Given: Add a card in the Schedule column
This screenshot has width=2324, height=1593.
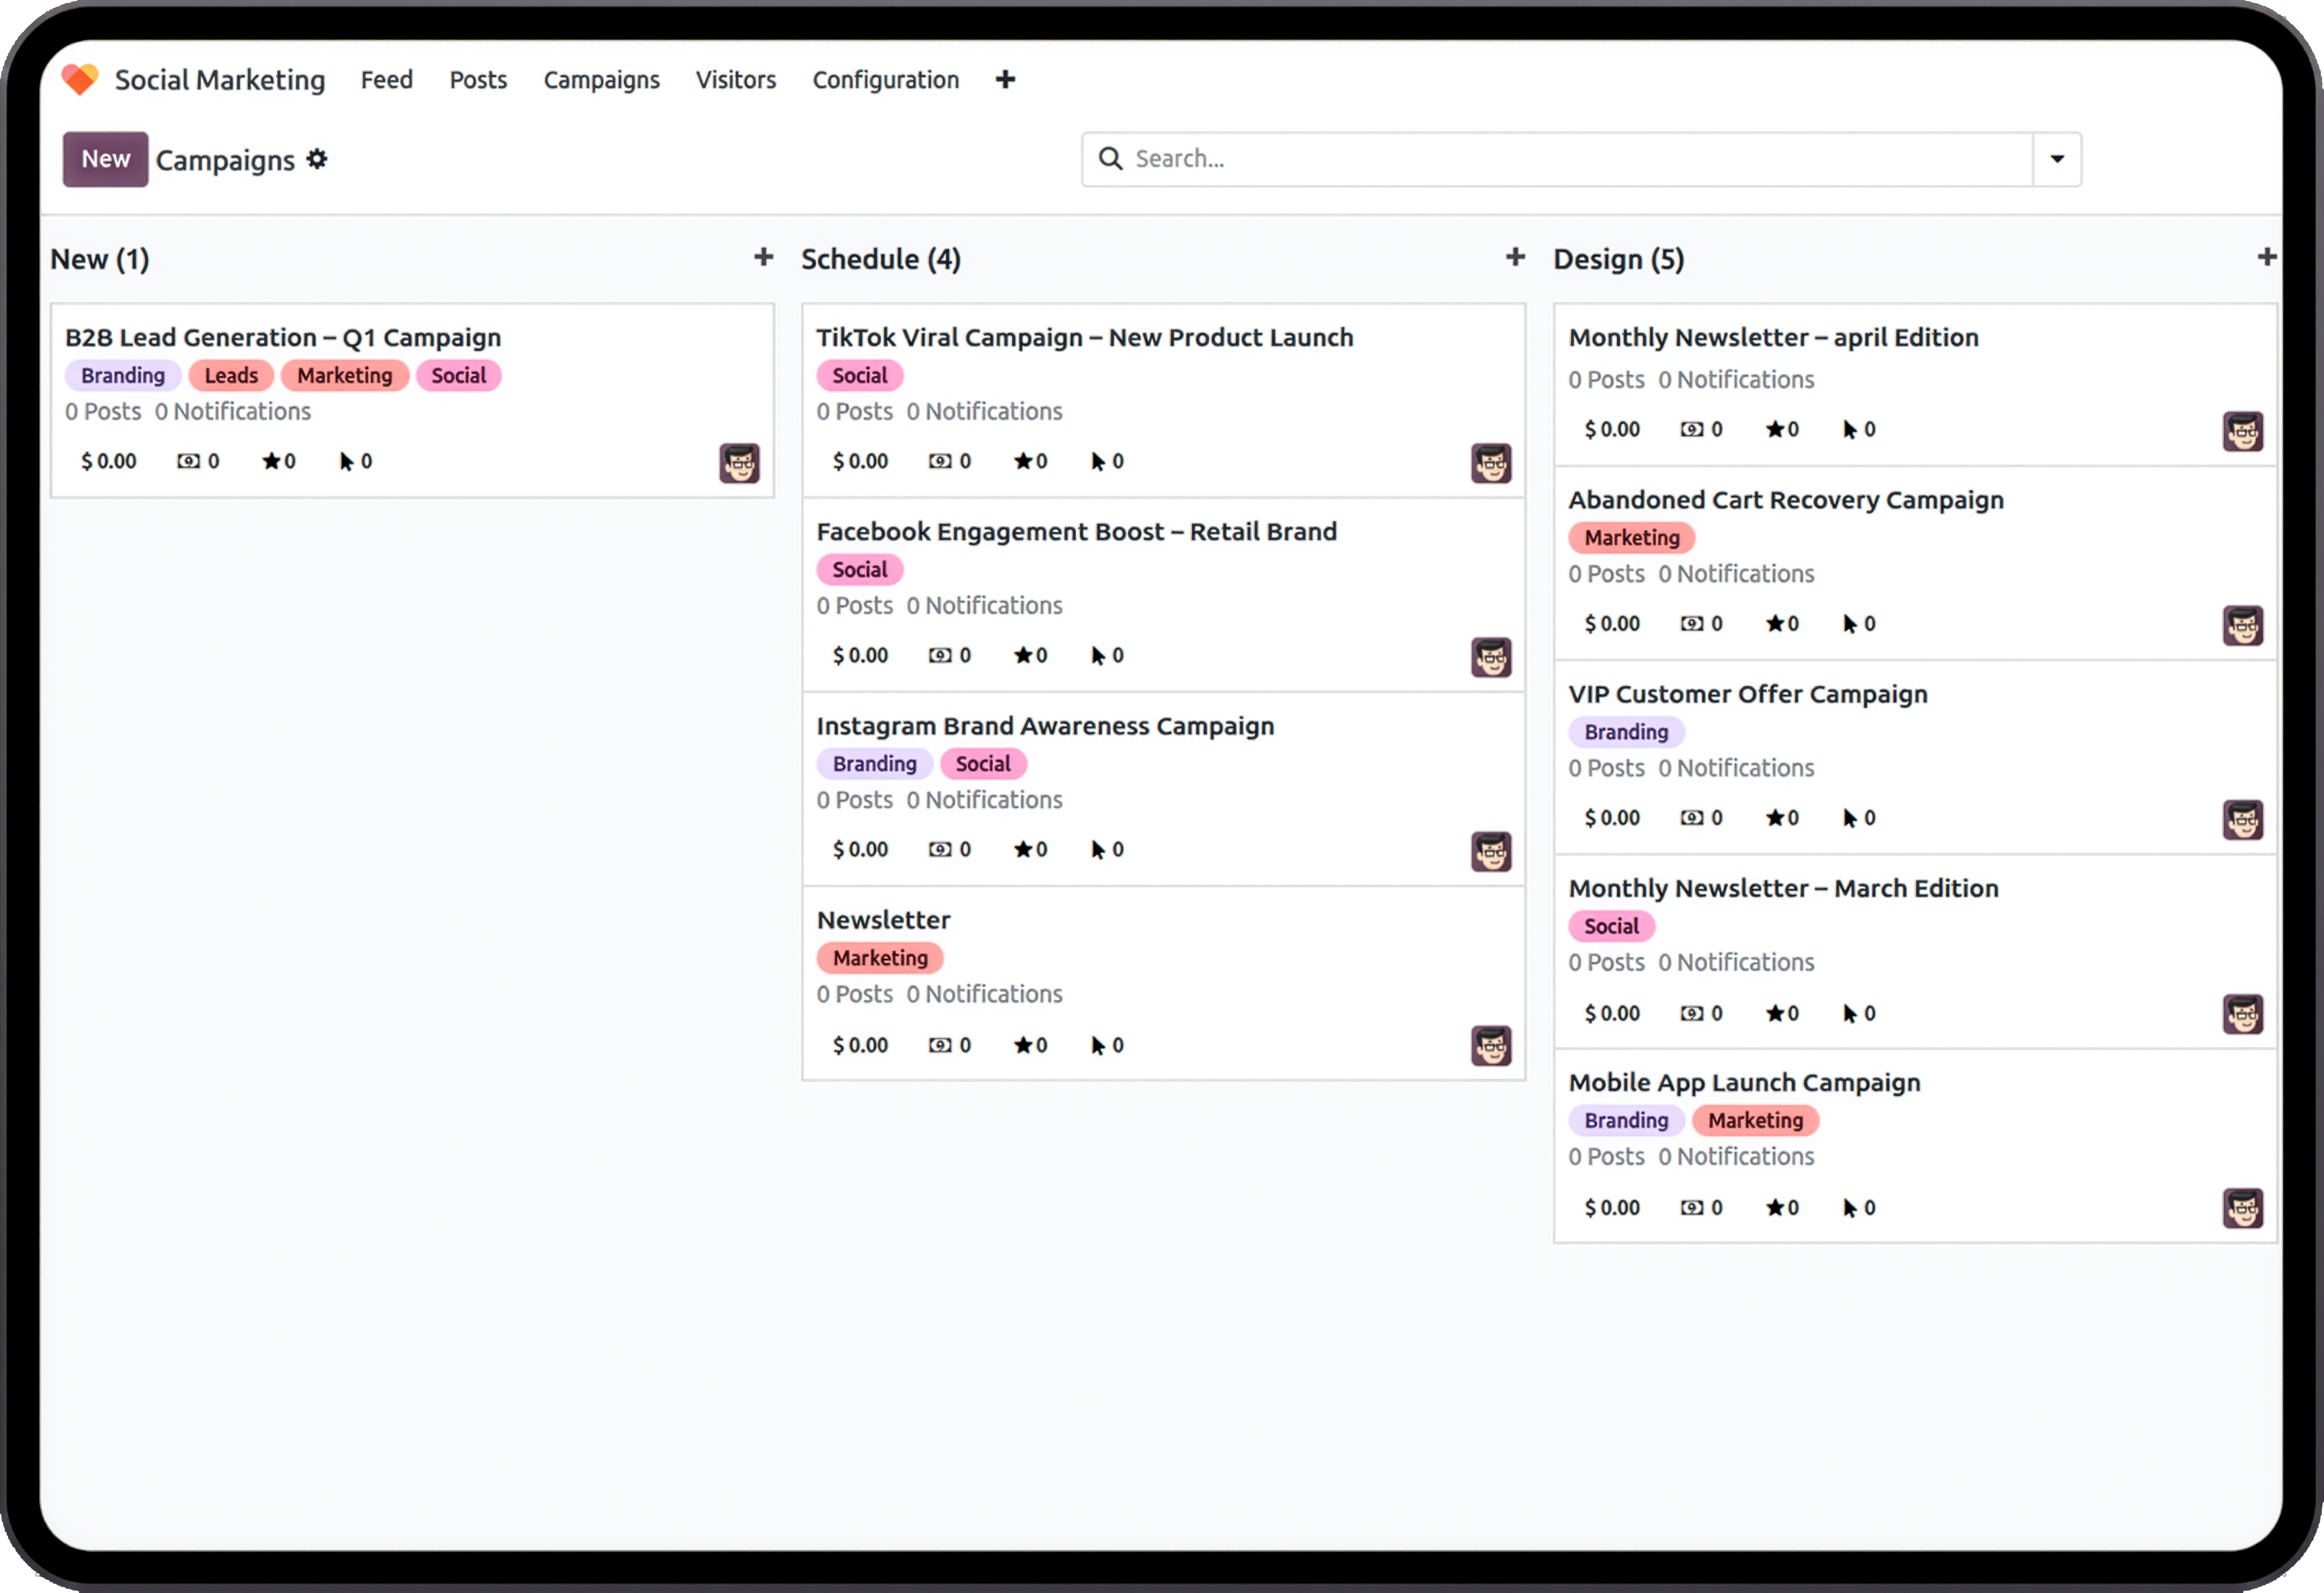Looking at the screenshot, I should pos(1515,258).
